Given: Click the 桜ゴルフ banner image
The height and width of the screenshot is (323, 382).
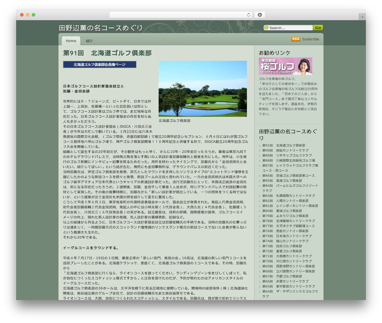Looking at the screenshot, I should pyautogui.click(x=286, y=66).
